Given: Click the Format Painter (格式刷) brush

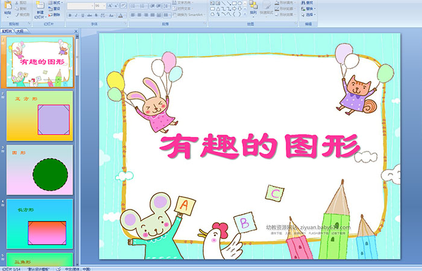Looking at the screenshot, I should tap(23, 15).
